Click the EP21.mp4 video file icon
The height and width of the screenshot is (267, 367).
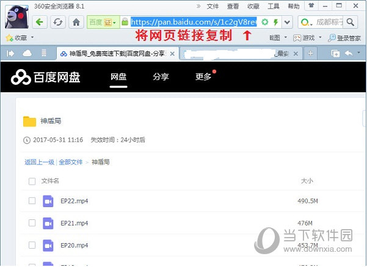click(x=48, y=223)
